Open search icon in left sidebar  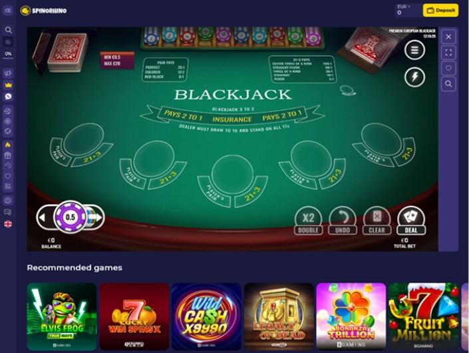click(9, 30)
